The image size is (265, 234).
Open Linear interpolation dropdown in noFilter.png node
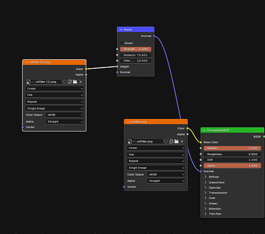pyautogui.click(x=156, y=148)
